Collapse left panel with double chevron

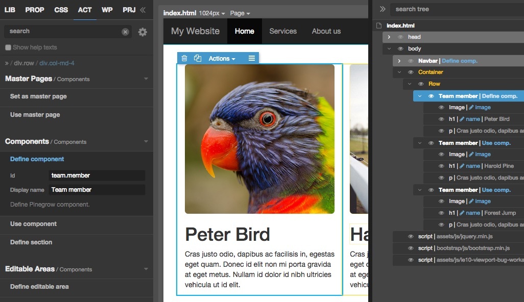[x=143, y=10]
